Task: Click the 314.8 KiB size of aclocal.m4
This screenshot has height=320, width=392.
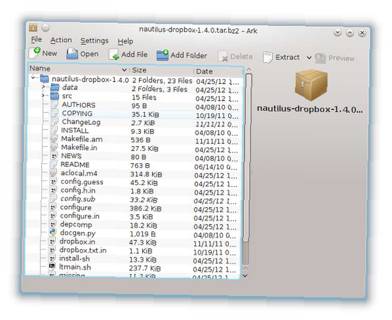Action: [x=146, y=175]
